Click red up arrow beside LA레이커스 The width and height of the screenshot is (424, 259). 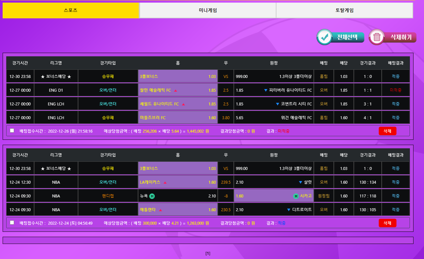[165, 182]
